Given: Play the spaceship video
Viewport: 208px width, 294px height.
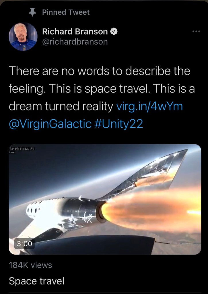Looking at the screenshot, I should coord(105,199).
